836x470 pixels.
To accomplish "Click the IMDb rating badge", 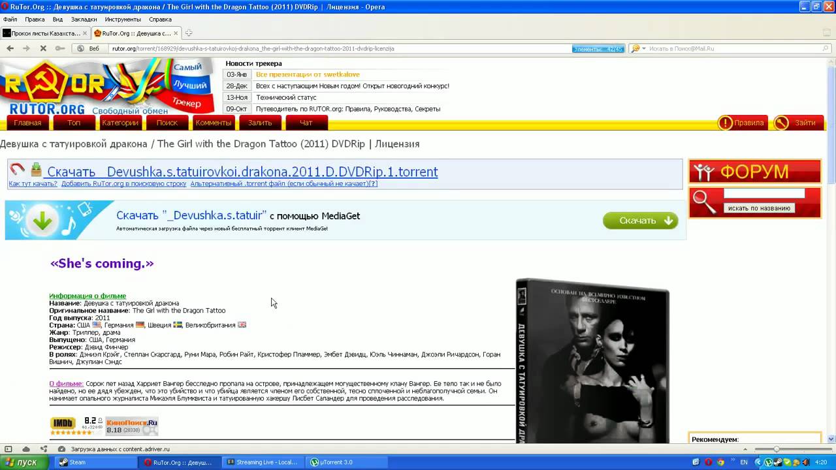I will click(x=76, y=426).
